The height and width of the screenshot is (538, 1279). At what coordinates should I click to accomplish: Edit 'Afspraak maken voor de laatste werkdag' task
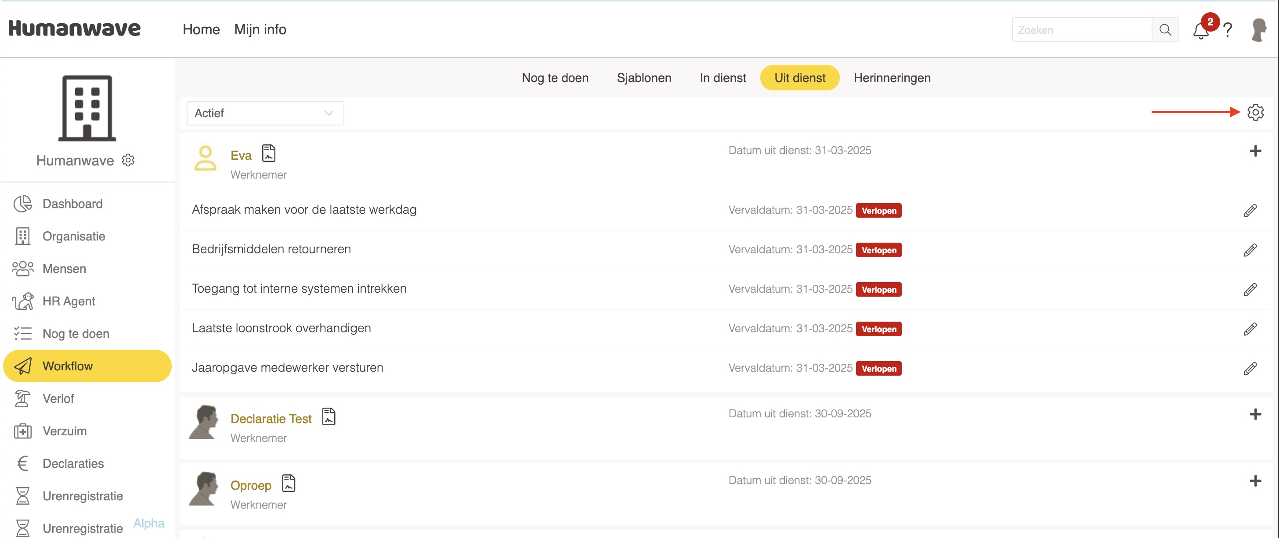click(1250, 210)
